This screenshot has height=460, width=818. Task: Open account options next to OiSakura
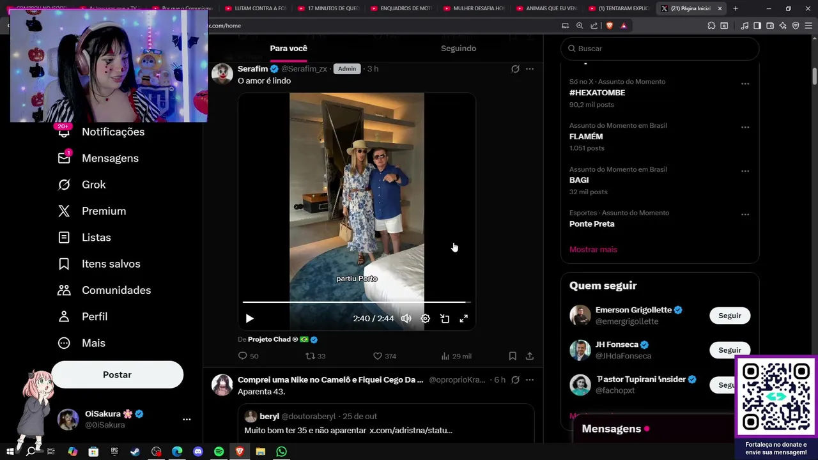click(187, 419)
